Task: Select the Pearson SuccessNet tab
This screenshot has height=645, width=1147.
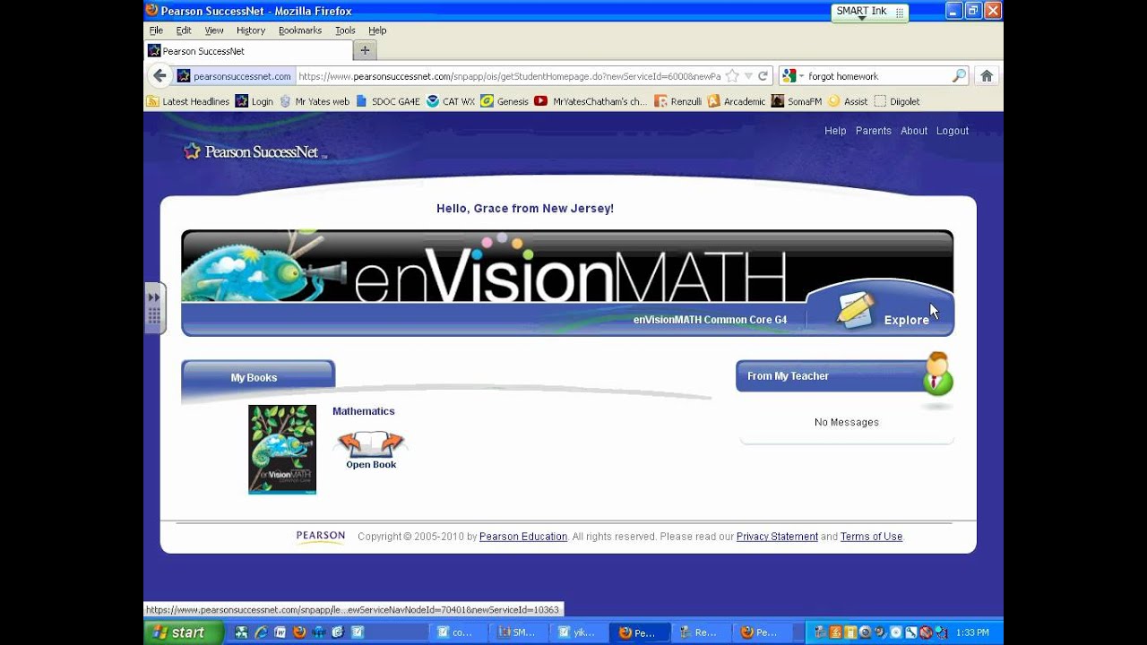Action: pos(248,51)
